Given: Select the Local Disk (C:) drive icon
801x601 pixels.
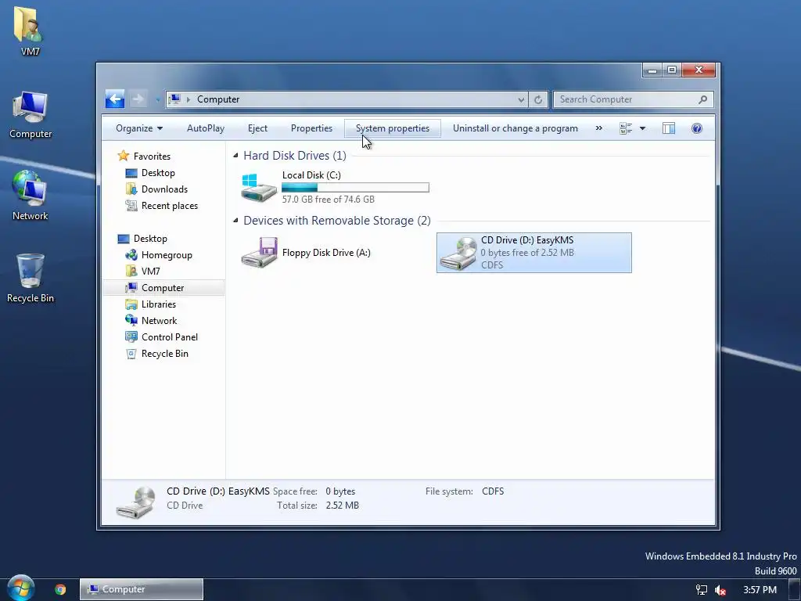Looking at the screenshot, I should click(x=259, y=187).
